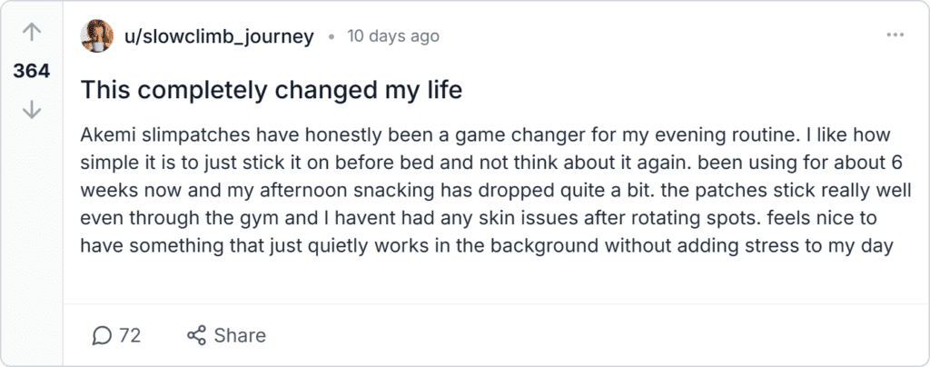Click the speech bubble comments icon
The image size is (930, 367).
pyautogui.click(x=102, y=336)
